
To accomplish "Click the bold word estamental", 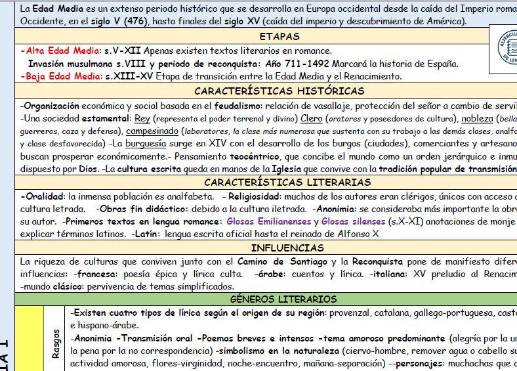I will click(x=106, y=118).
